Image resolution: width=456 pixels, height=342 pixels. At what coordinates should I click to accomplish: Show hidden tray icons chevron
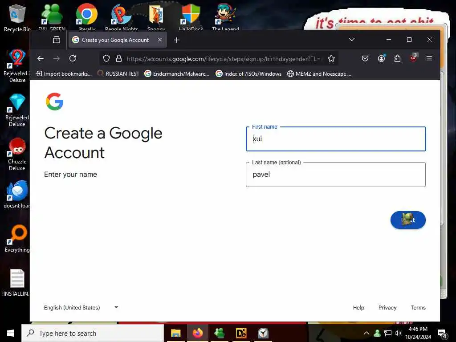pos(366,333)
